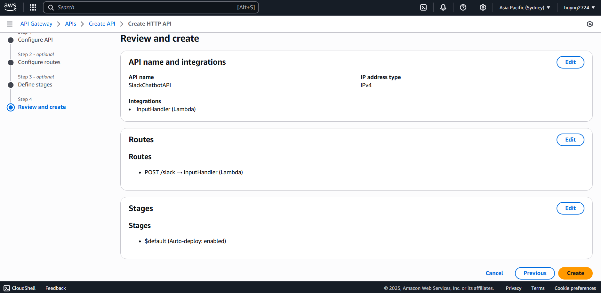
Task: Open the notifications bell
Action: (x=443, y=7)
